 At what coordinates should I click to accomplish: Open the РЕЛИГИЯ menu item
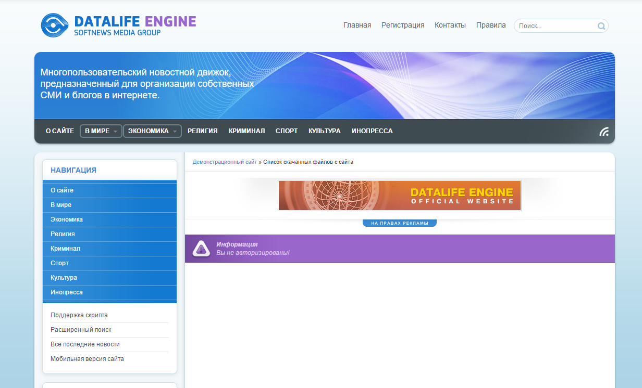tap(203, 131)
